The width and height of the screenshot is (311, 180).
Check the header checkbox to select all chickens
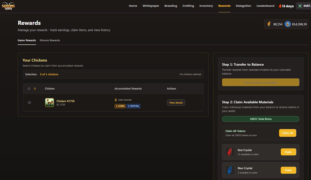[x=29, y=88]
